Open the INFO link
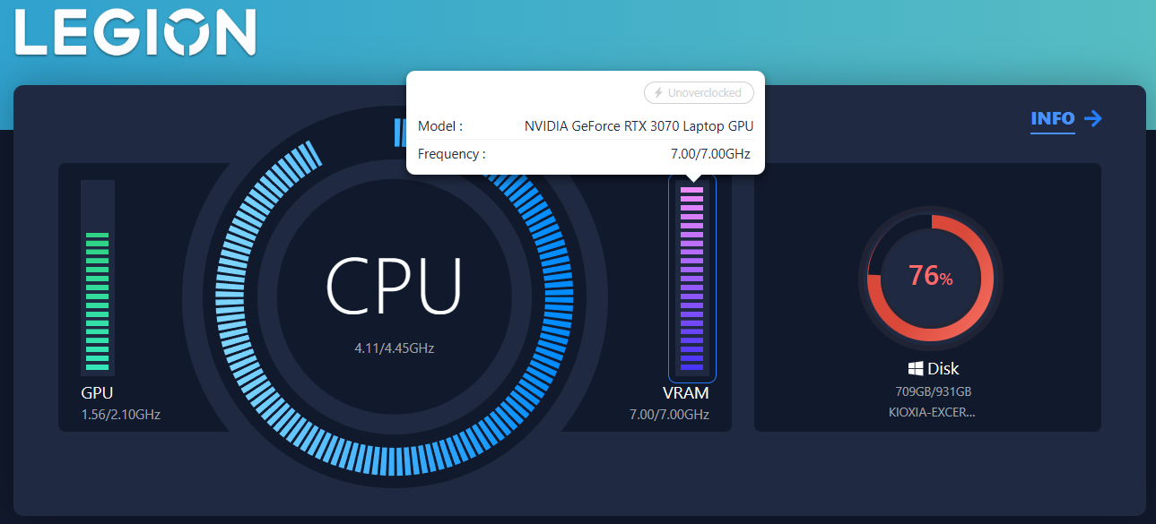 pyautogui.click(x=1052, y=119)
